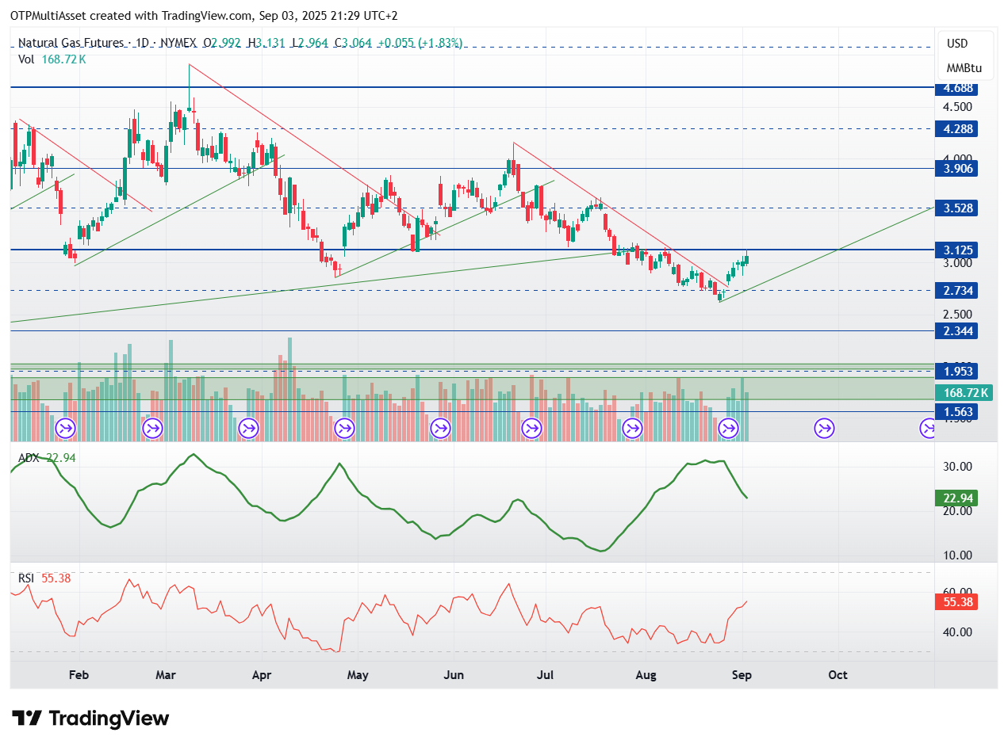Click the contract roll marker above the Sep label
1008x748 pixels.
click(728, 429)
